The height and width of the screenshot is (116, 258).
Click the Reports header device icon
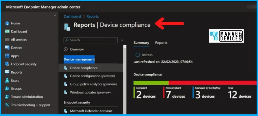(x=67, y=27)
